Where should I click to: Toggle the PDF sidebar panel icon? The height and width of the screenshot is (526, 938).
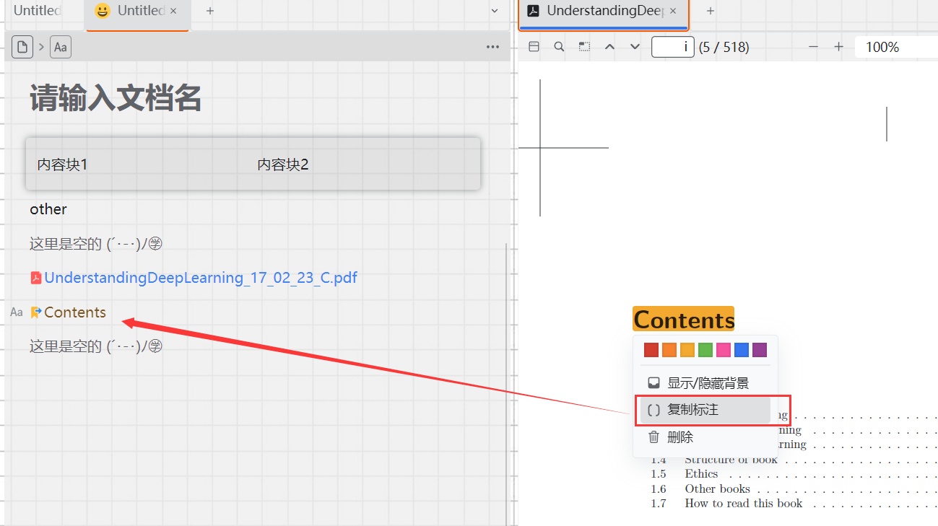[x=534, y=47]
